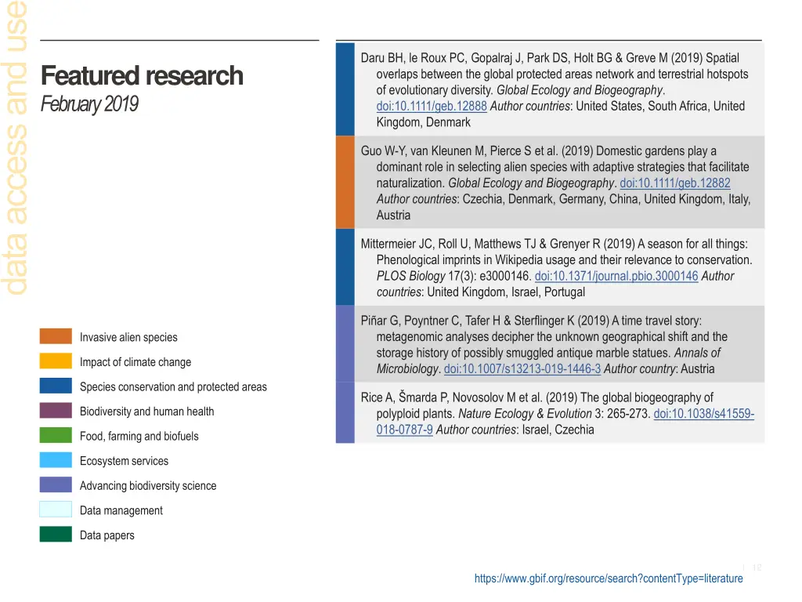Open the doi:10.1111/geb.12888 link
802x602 pixels.
(432, 107)
